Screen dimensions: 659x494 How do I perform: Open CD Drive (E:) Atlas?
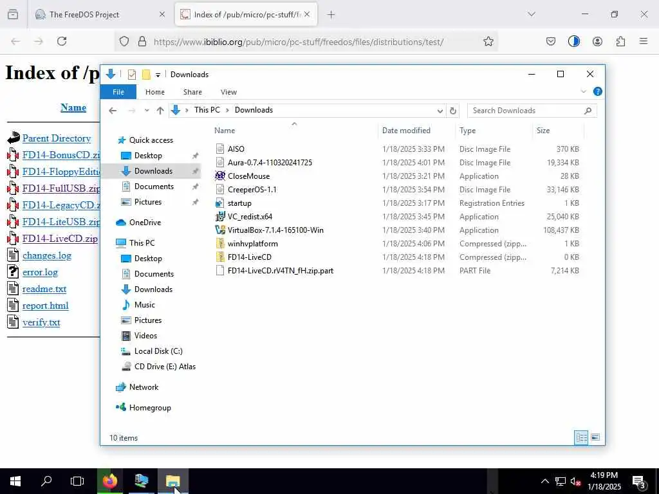tap(165, 367)
